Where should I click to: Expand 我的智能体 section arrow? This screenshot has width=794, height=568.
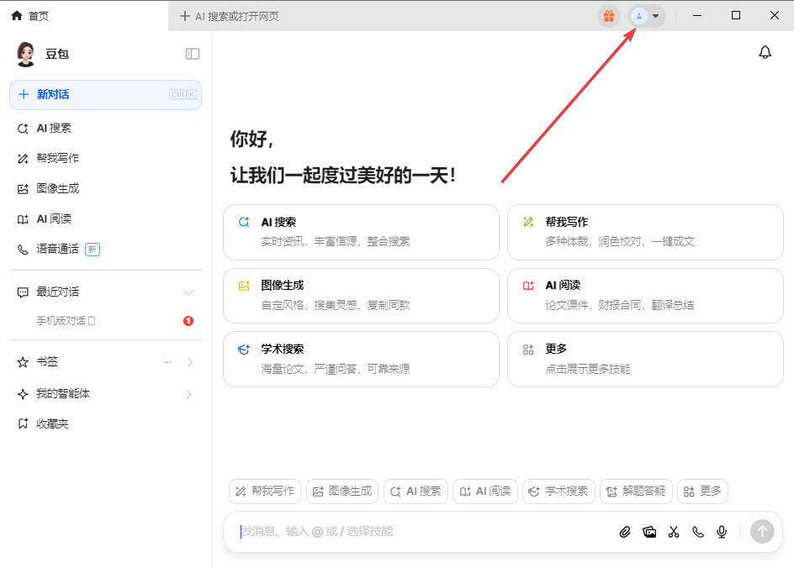click(x=189, y=394)
